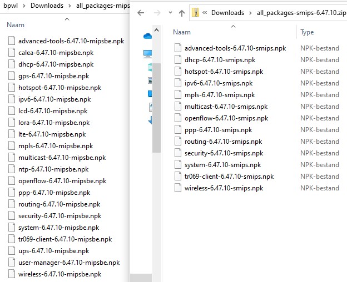Select security-6.47.10-smips.npk file name
Viewport: 347px width, 282px height.
224,153
